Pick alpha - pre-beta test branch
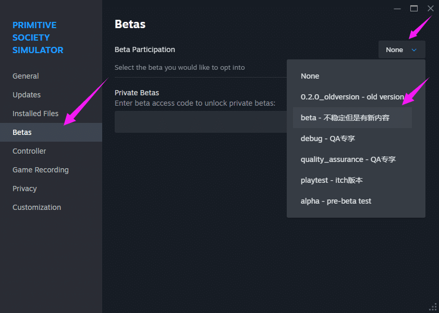 (352, 201)
